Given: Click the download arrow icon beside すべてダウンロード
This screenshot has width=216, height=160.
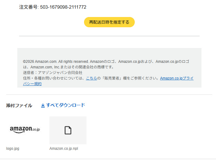Looking at the screenshot, I should [43, 106].
